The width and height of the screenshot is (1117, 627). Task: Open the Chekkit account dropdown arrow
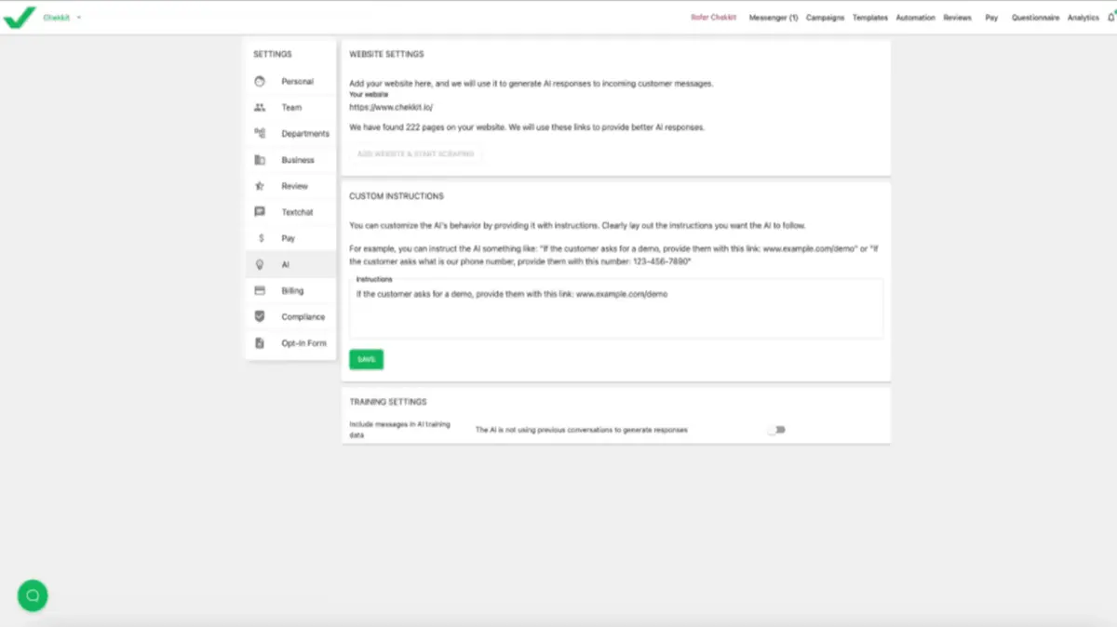point(79,18)
